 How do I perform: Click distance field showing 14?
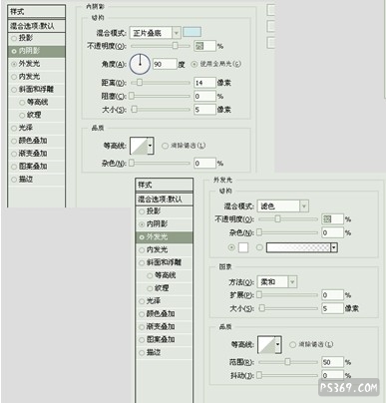[x=204, y=83]
